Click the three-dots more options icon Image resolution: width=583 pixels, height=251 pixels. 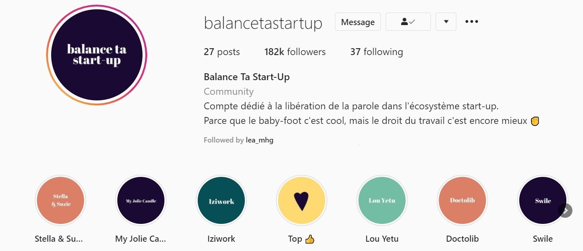[471, 22]
